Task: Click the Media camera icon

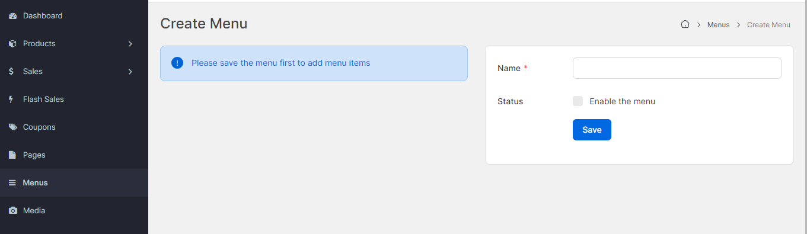Action: point(12,211)
